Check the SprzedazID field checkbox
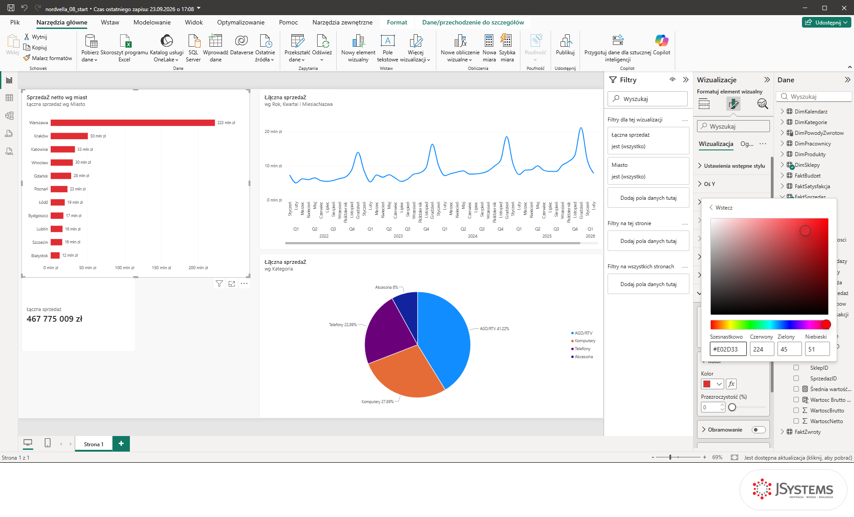Image resolution: width=854 pixels, height=517 pixels. (796, 378)
